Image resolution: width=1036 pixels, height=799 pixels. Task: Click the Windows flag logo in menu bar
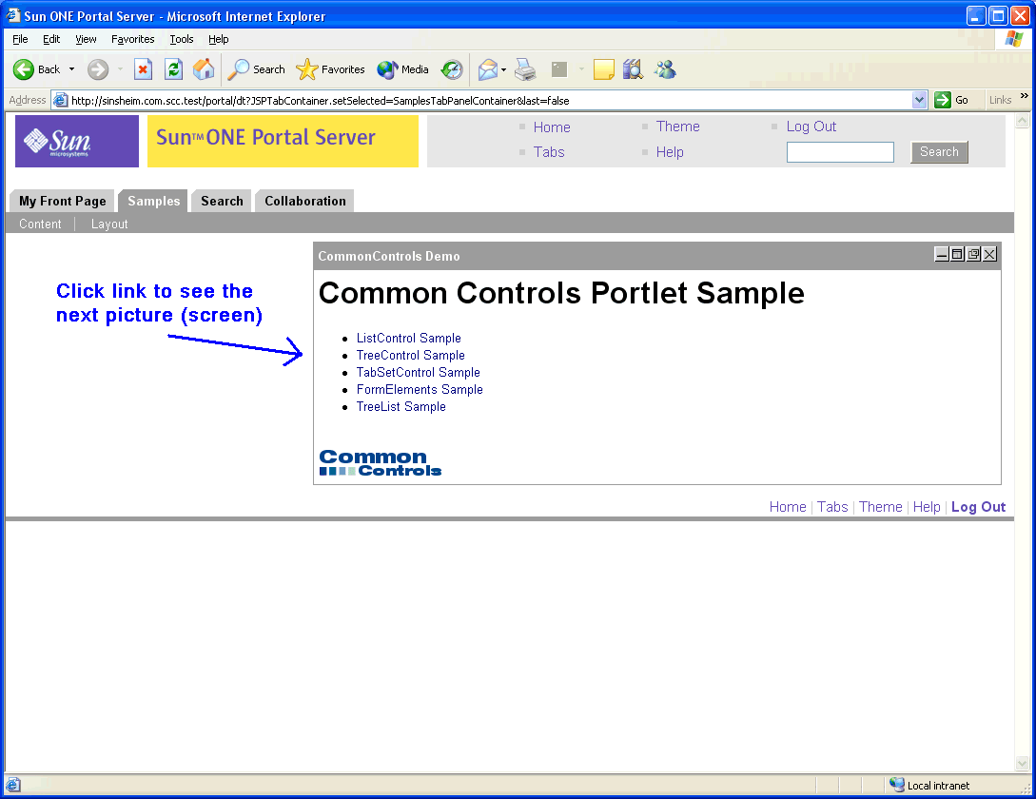tap(1013, 39)
